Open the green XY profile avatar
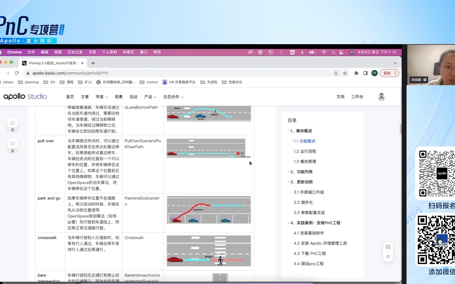 pyautogui.click(x=374, y=73)
